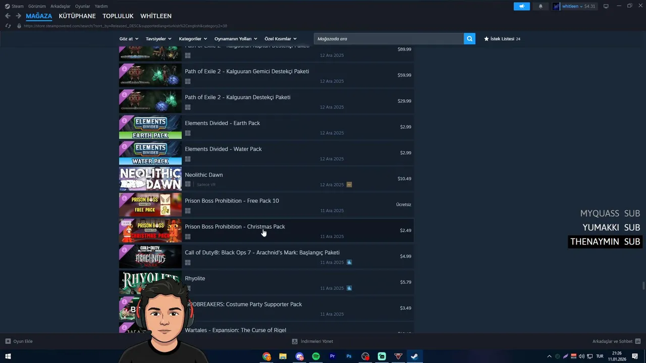Viewport: 646px width, 363px height.
Task: Open Adobe Premiere Pro from the taskbar
Action: (333, 356)
